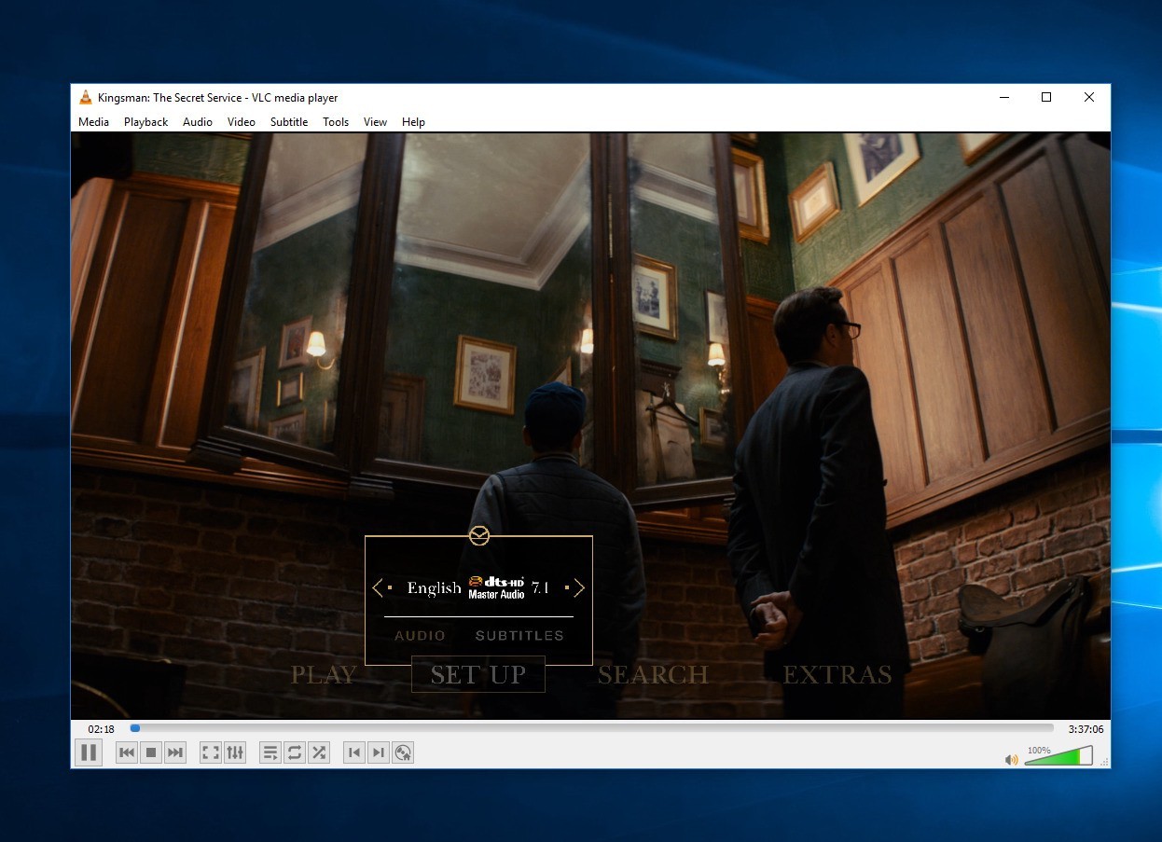Click the playback seek bar

click(x=591, y=728)
